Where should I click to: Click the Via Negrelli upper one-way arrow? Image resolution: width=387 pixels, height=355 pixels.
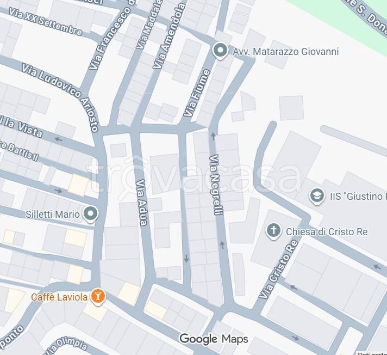point(213,136)
